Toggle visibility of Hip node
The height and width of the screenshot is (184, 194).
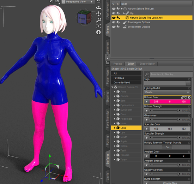(x=114, y=13)
